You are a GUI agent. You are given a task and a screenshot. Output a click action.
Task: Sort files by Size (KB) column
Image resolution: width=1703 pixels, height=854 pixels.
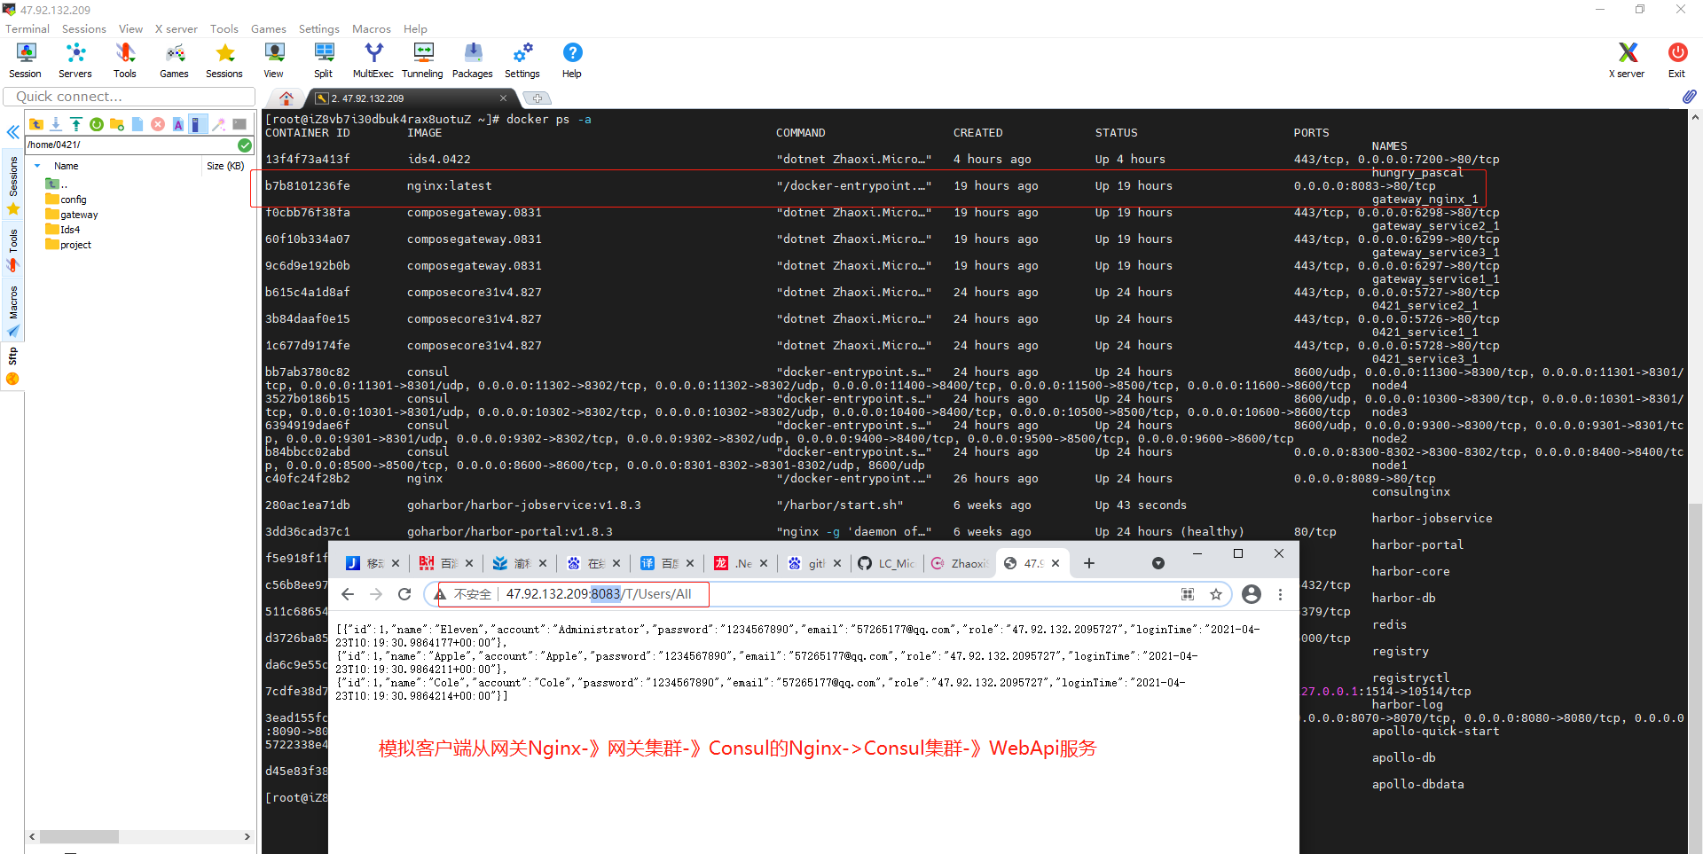point(225,166)
